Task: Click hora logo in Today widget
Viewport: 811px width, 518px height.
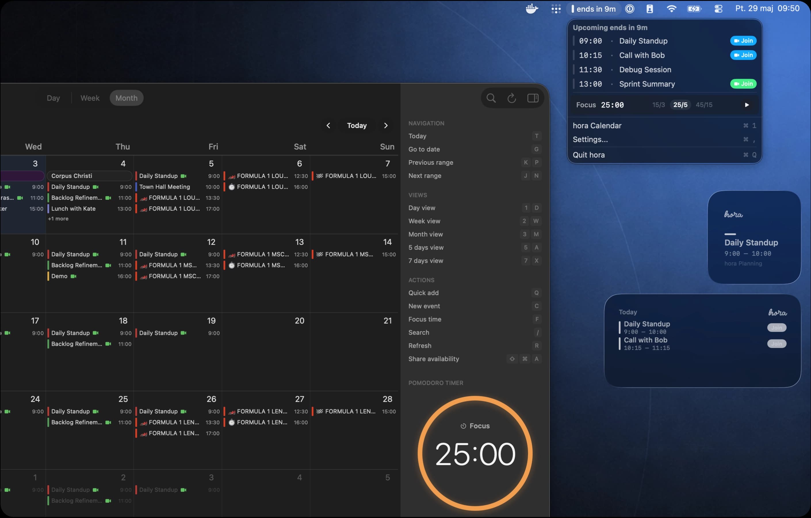Action: pos(777,312)
